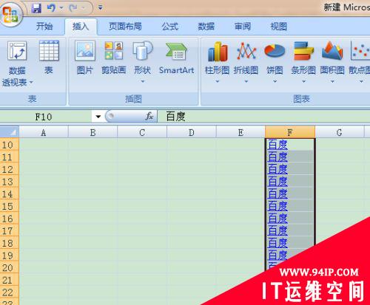This screenshot has width=370, height=305.
Task: Switch to the 开始 tab
Action: [44, 26]
